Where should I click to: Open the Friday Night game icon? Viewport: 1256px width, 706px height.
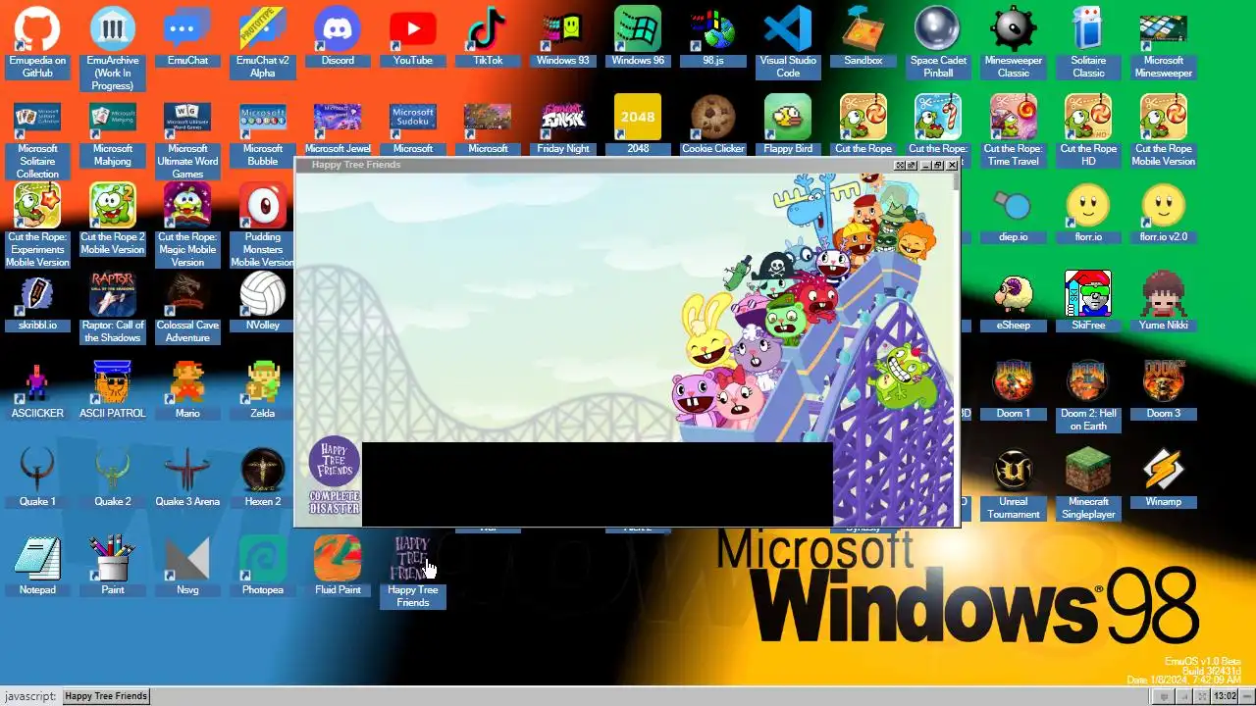pyautogui.click(x=563, y=119)
